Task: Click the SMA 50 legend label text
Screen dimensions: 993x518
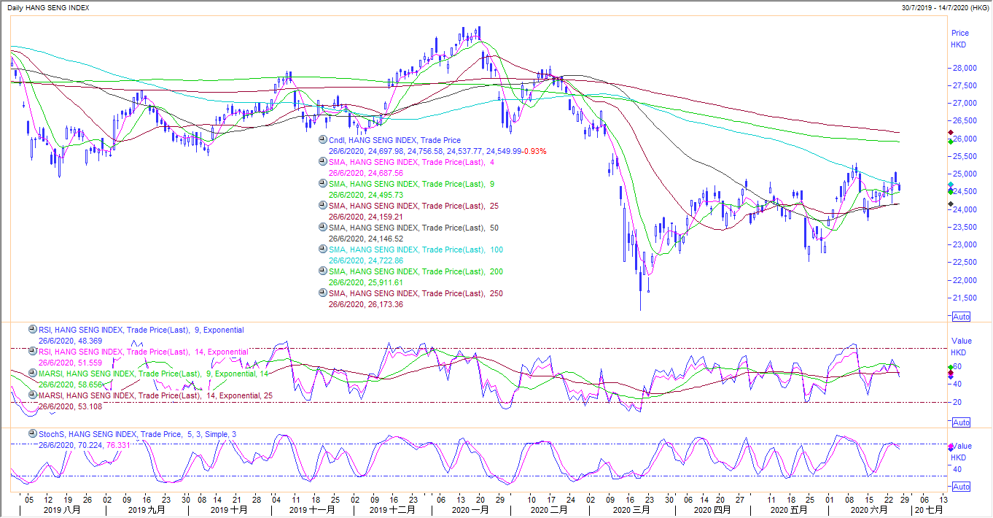Action: [x=413, y=228]
